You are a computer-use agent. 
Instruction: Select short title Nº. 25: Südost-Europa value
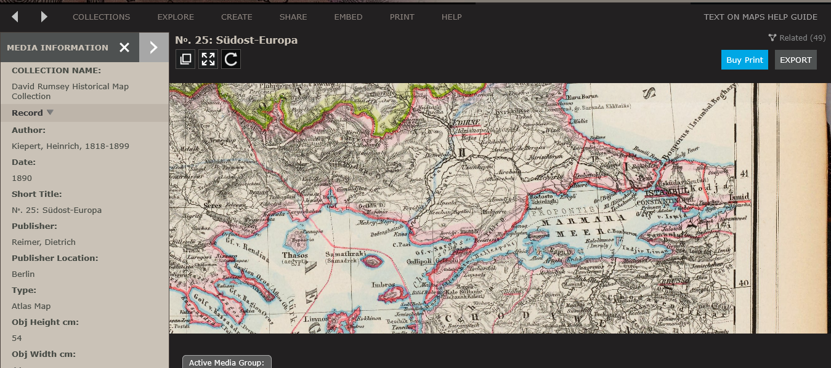(x=57, y=210)
